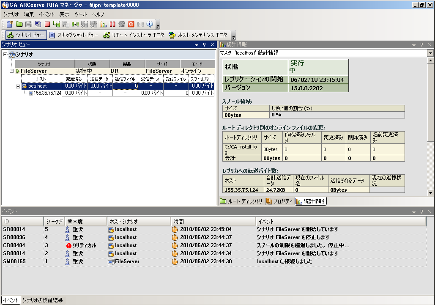Viewport: 435px width, 305px height.
Task: Click the New scenario toolbar icon
Action: pyautogui.click(x=9, y=24)
